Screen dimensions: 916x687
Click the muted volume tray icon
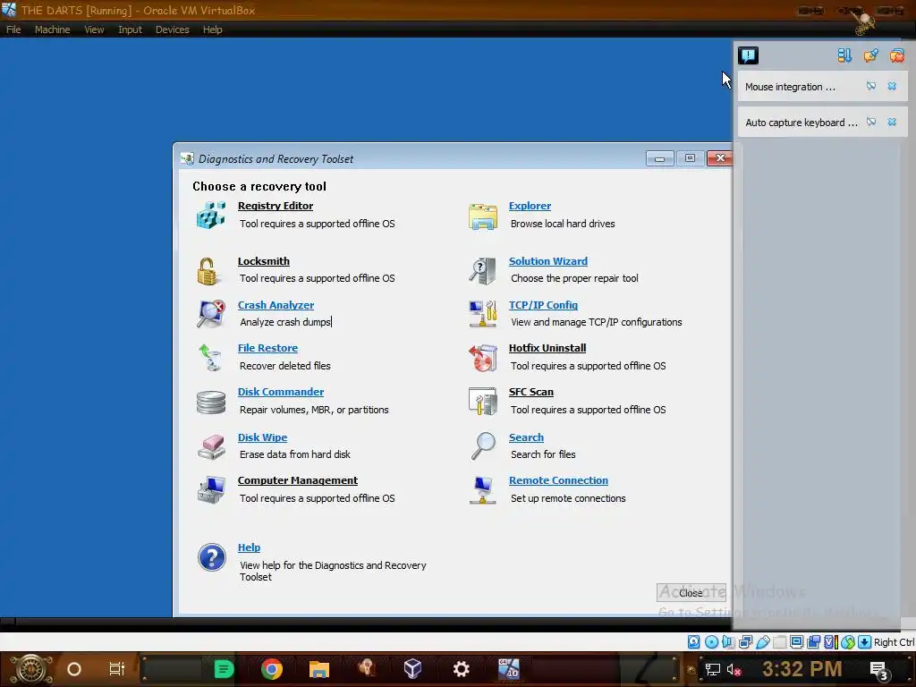[x=734, y=669]
